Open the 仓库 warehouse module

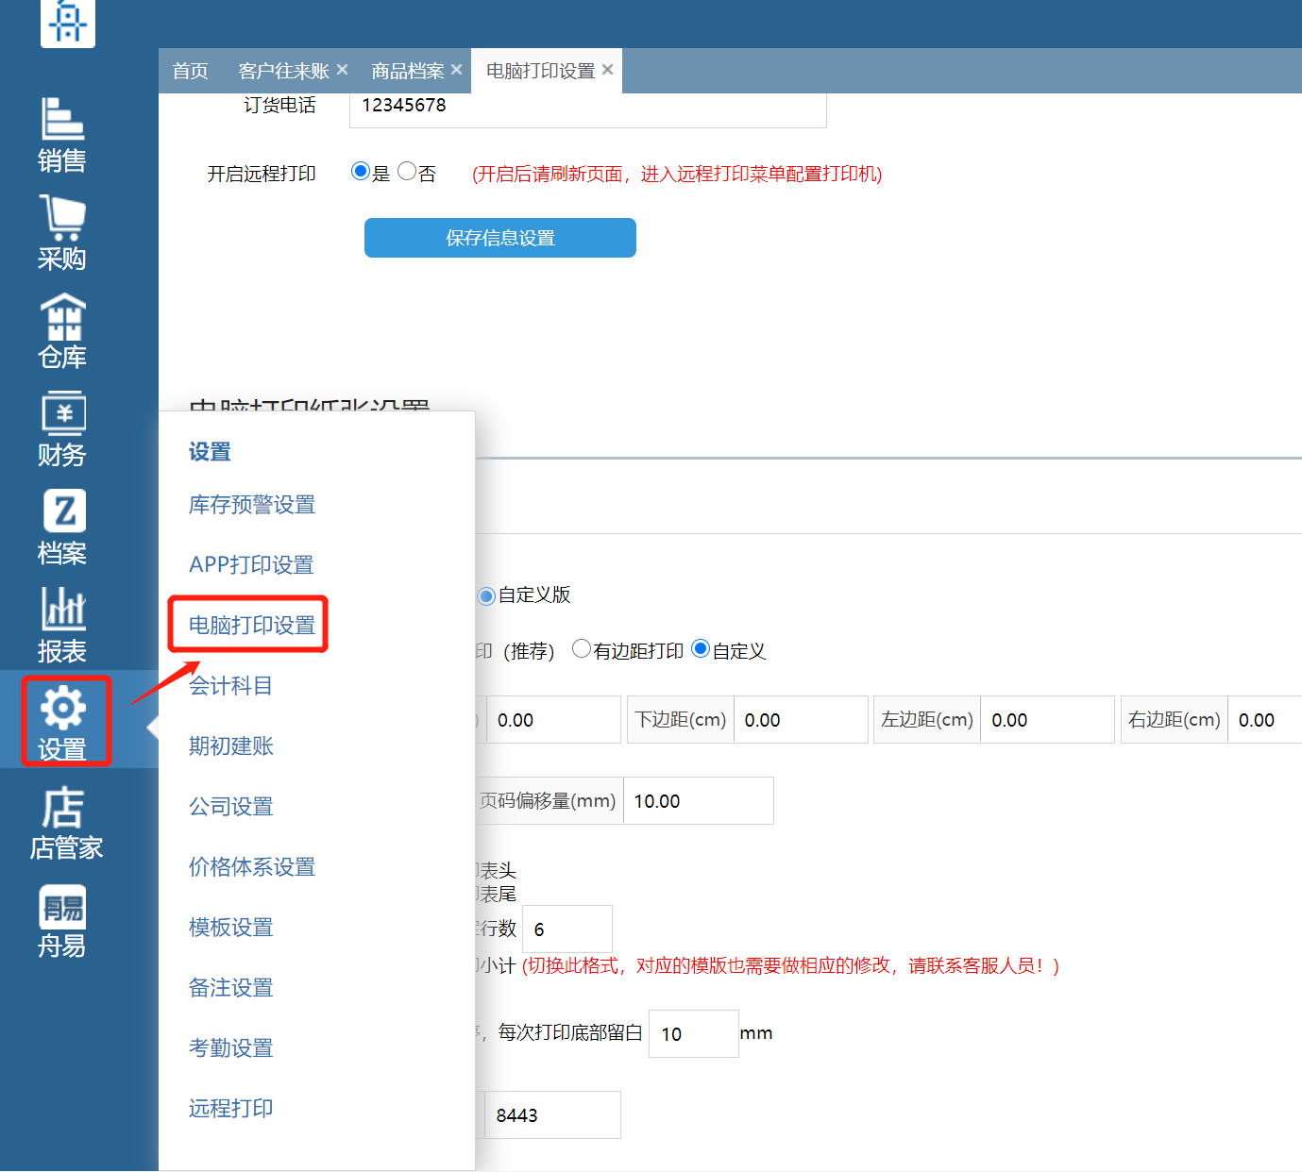pos(62,331)
